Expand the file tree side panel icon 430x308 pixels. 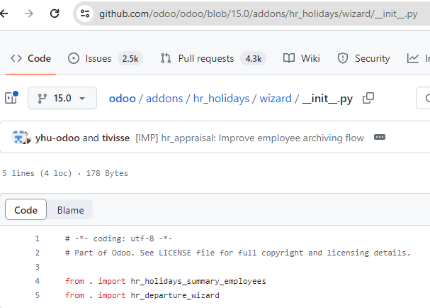(x=11, y=98)
